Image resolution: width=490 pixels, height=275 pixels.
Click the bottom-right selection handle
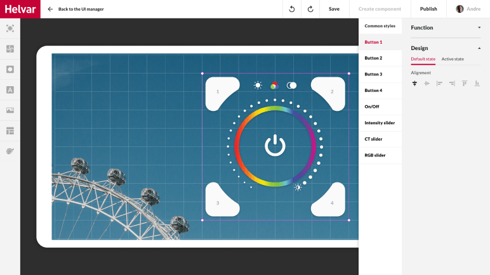[x=348, y=220]
